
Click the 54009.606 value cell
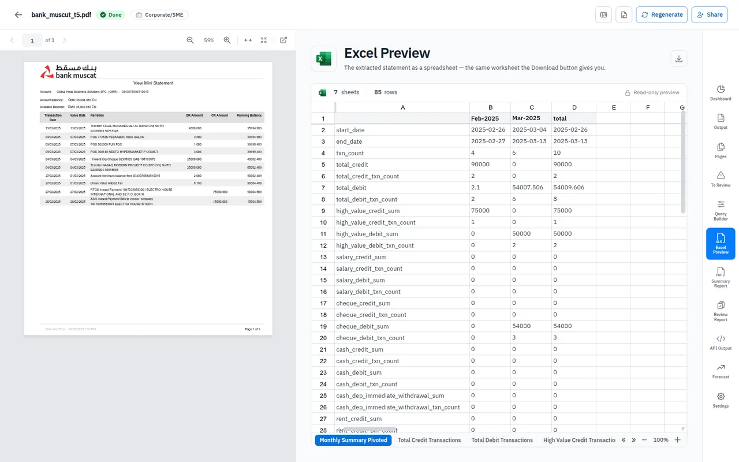click(x=574, y=188)
